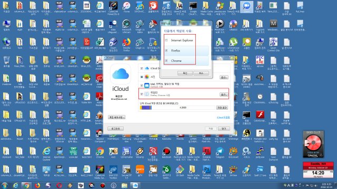
Task: Open the iCloud Help link
Action: tap(223, 118)
